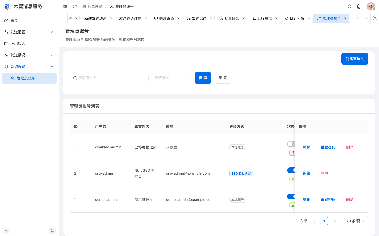Delete the sso-admin account
The height and width of the screenshot is (236, 379).
pos(325,173)
